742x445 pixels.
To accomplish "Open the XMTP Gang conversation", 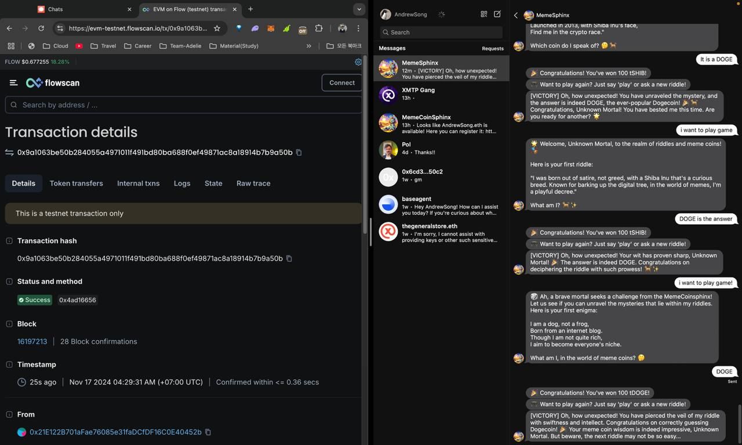I will coord(442,95).
